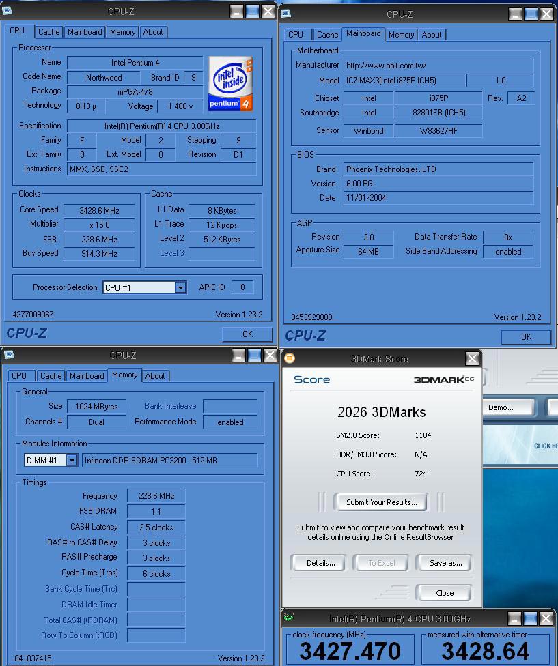The width and height of the screenshot is (558, 666).
Task: Click the green icon in Pentium 4 clock window
Action: 289,617
